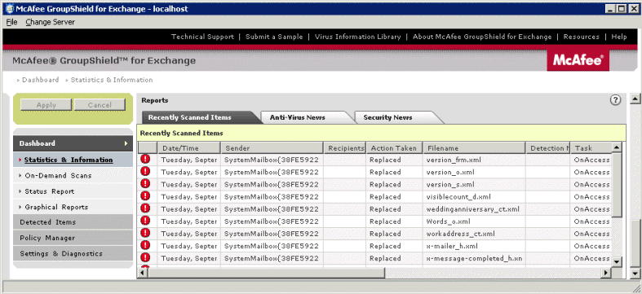642x294 pixels.
Task: Open the File menu
Action: (x=11, y=22)
